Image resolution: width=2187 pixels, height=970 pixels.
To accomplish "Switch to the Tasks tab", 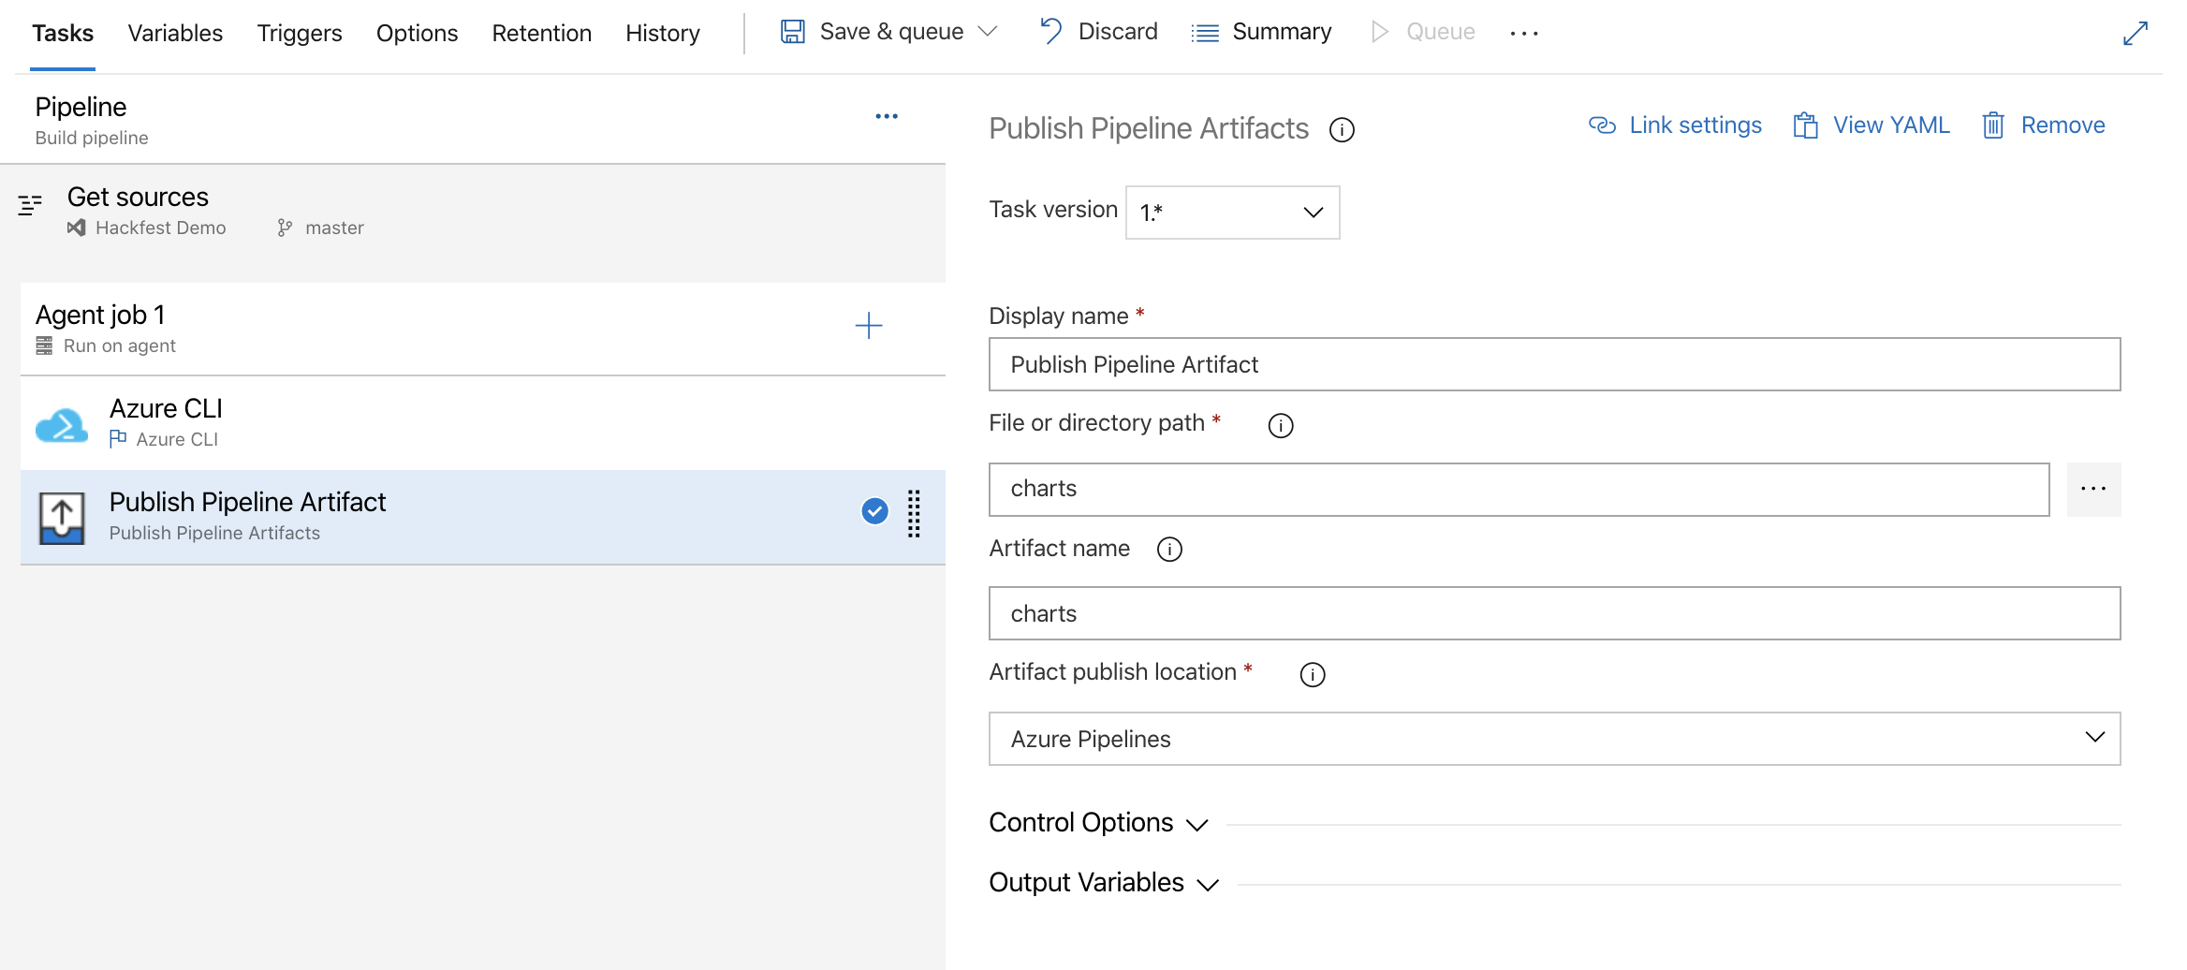I will (63, 33).
